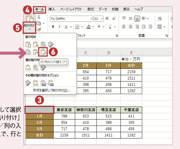Click the Transpose (行/列の入れ替え) paste icon
Screen dimensions: 180x149
(x=43, y=52)
